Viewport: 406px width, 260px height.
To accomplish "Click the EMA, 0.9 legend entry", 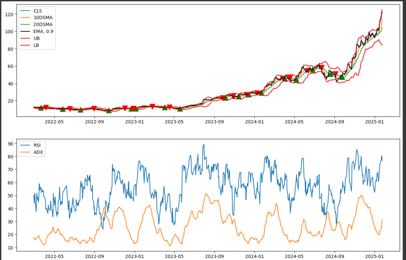I will (x=43, y=31).
